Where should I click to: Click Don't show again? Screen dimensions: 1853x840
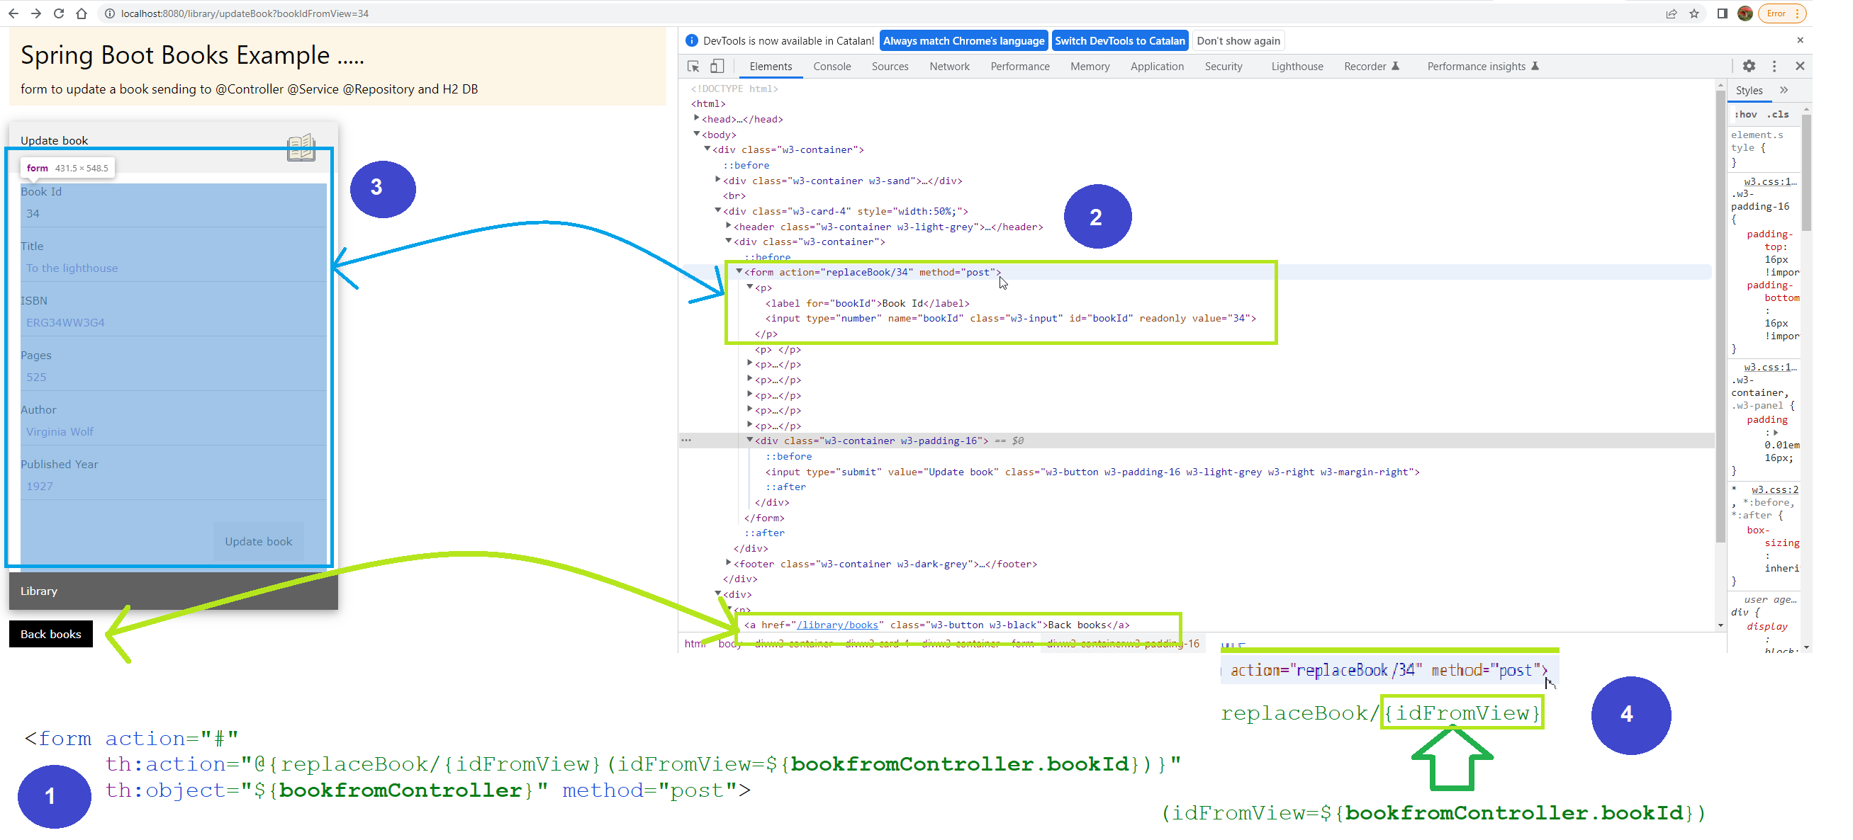coord(1238,41)
